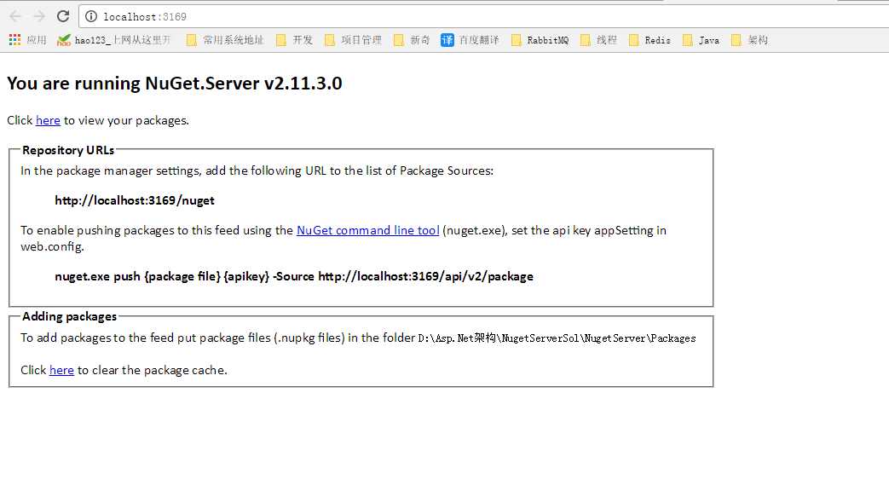Follow 'here' link to view your packages
Screen dimensions: 889x485
(48, 120)
